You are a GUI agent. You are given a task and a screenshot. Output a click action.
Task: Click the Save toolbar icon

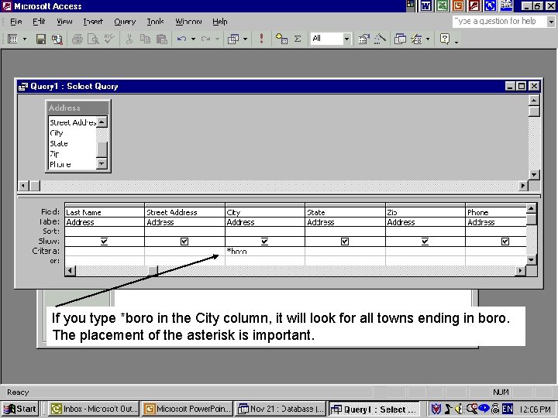pyautogui.click(x=41, y=39)
